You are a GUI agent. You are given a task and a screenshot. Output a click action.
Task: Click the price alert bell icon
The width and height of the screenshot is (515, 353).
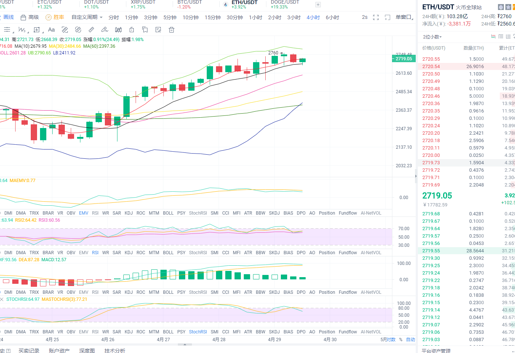pyautogui.click(x=501, y=7)
